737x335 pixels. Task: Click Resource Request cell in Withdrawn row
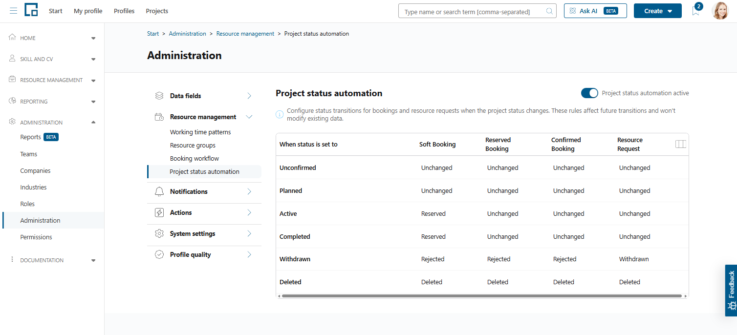634,259
